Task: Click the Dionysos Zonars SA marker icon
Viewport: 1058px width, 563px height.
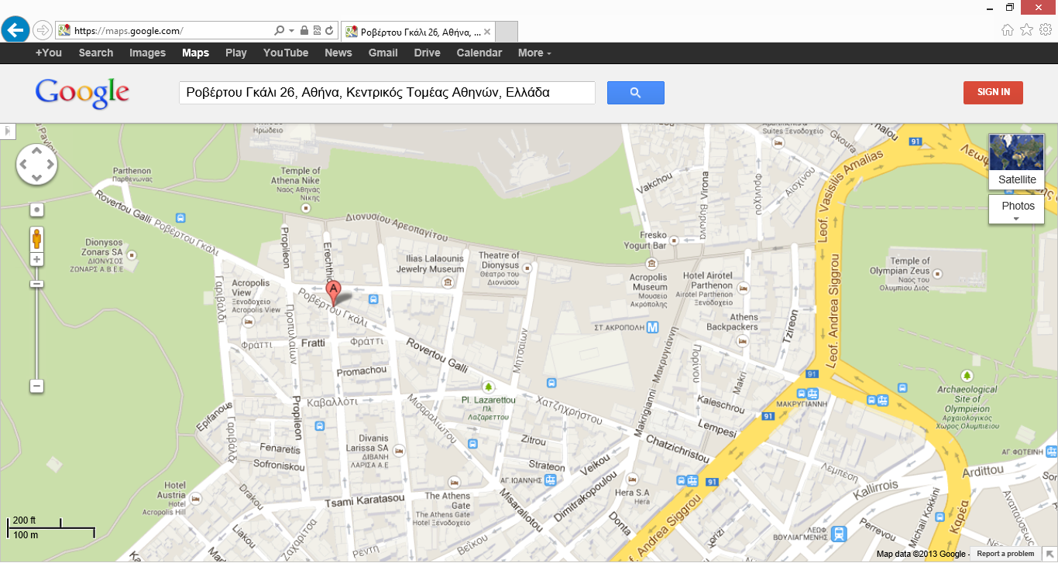Action: tap(132, 254)
